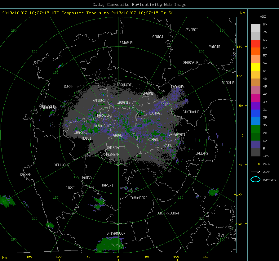Image resolution: width=279 pixels, height=261 pixels.
Task: Click the DAVANGERI city label
Action: coord(139,198)
